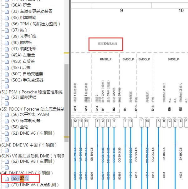Click page icon beside (71) DME V6
This screenshot has width=188, height=189.
(7, 185)
